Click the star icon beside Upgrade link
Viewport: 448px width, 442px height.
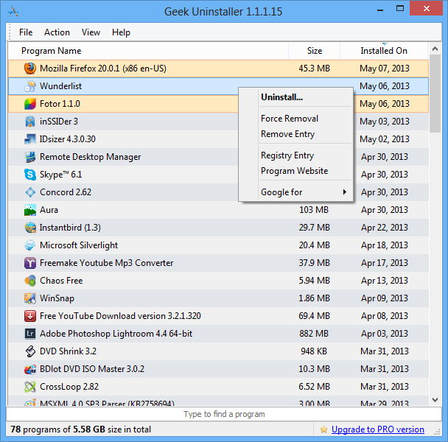pos(323,429)
